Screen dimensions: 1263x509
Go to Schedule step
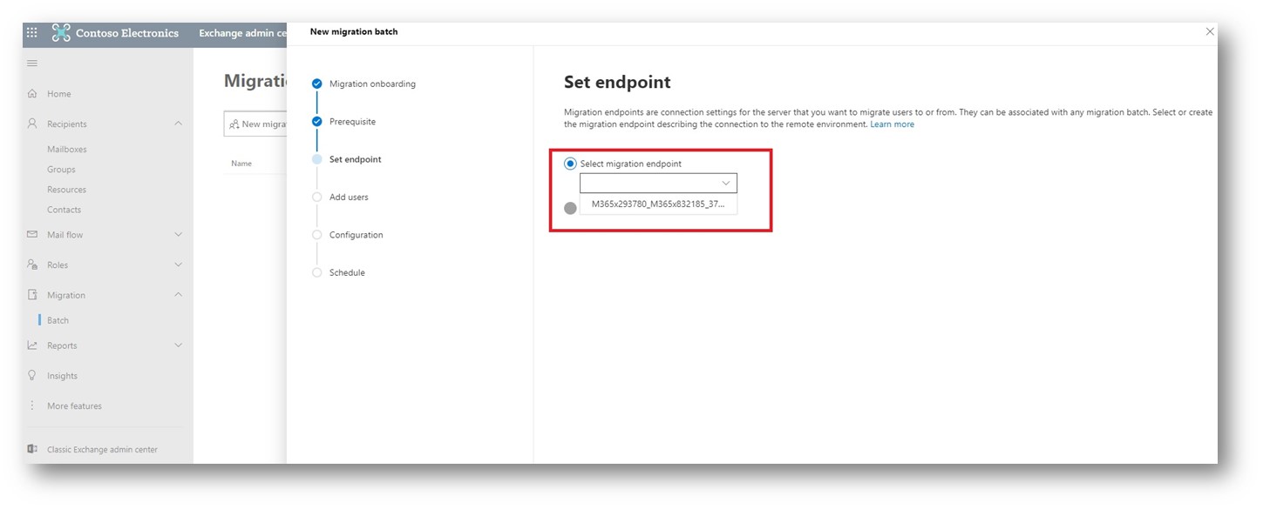347,272
